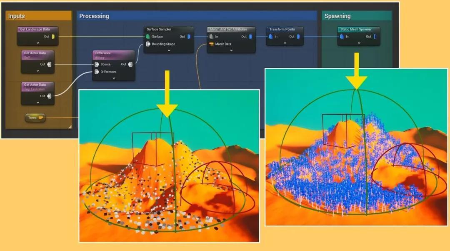Click the Out pin of Static Mesh Spawner
The height and width of the screenshot is (251, 450).
pyautogui.click(x=375, y=37)
